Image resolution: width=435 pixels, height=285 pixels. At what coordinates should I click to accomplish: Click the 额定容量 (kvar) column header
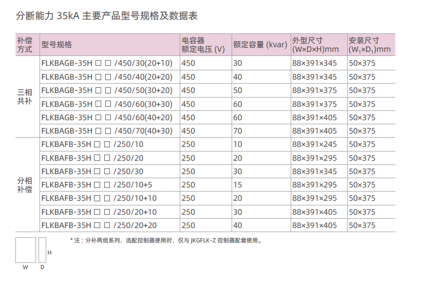[259, 45]
